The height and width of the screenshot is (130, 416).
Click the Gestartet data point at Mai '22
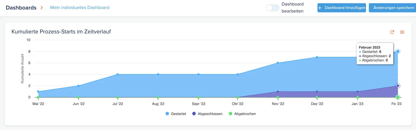[x=38, y=92]
